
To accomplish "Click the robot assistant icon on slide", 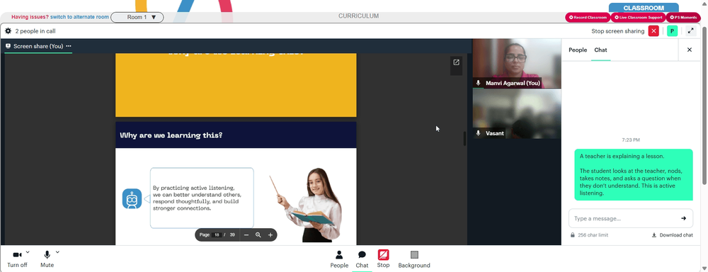I will [132, 199].
